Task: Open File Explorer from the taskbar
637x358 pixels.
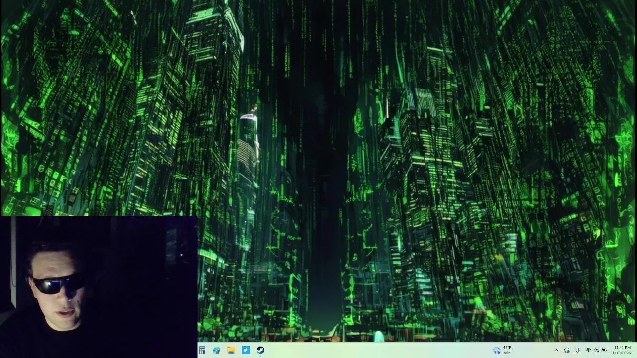Action: pyautogui.click(x=231, y=350)
